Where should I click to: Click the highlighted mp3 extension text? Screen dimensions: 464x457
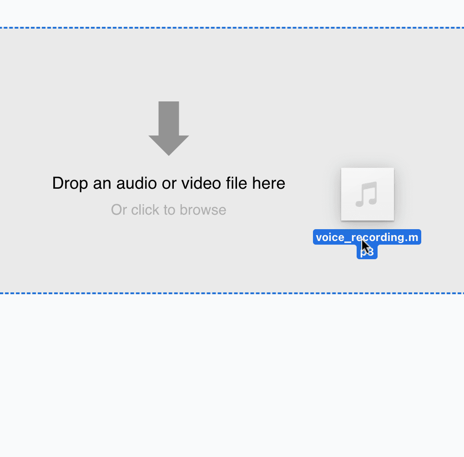(367, 252)
